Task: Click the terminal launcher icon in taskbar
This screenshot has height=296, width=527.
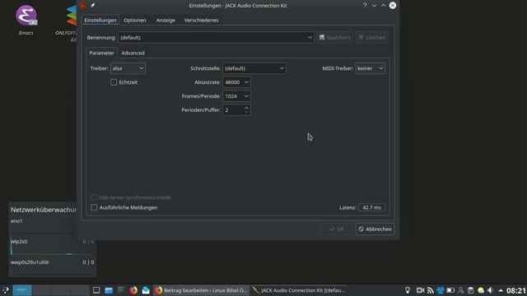Action: (x=121, y=290)
